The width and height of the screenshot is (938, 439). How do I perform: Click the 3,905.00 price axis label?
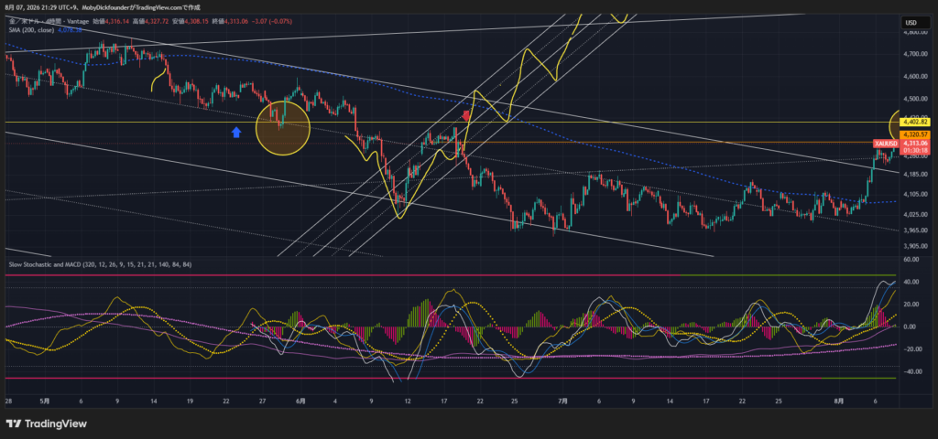click(914, 246)
